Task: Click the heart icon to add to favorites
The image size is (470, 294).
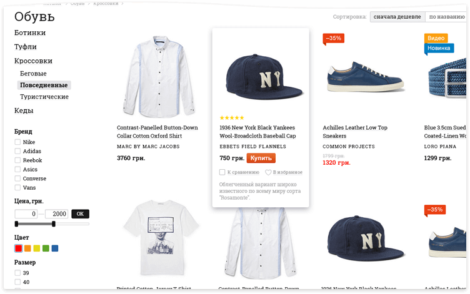Action: pyautogui.click(x=268, y=172)
